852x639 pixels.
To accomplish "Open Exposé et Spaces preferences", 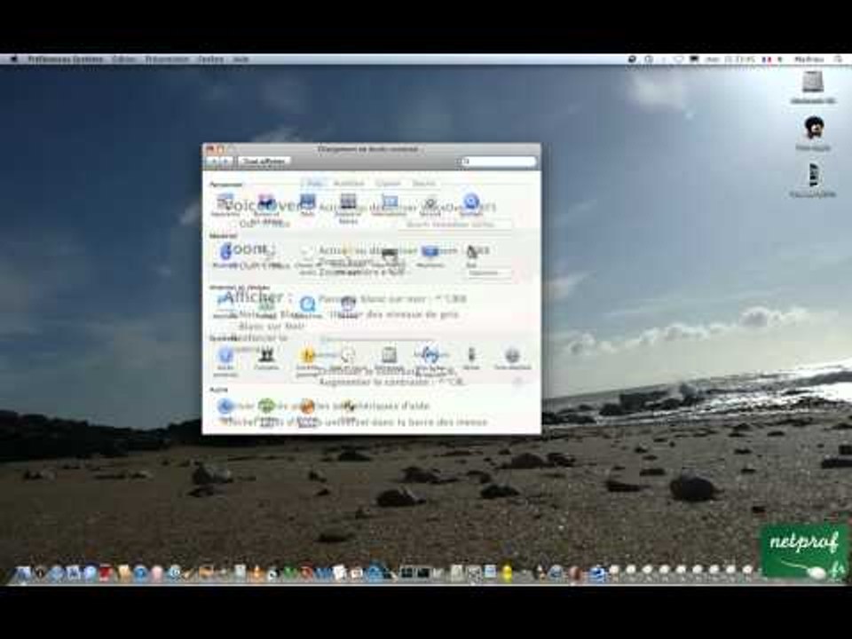I will pos(348,207).
